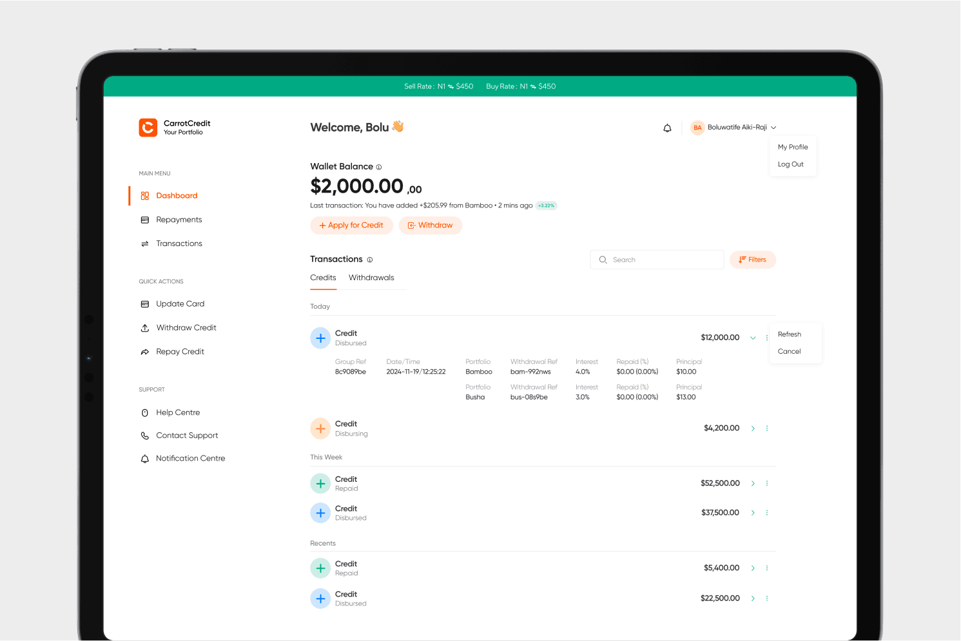Select Log Out from profile menu
This screenshot has height=641, width=961.
tap(790, 164)
